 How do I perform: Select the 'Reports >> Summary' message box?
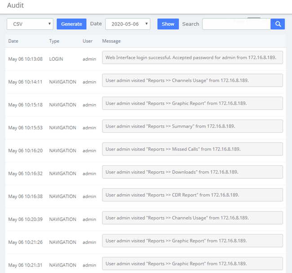click(193, 126)
